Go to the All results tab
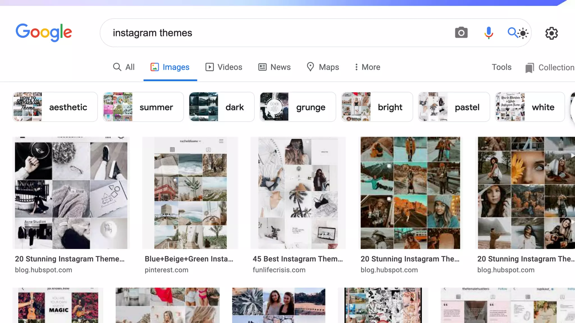Image resolution: width=575 pixels, height=323 pixels. 124,67
